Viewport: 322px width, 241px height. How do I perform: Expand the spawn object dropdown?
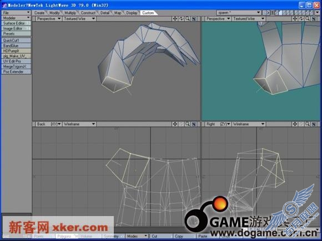coord(239,13)
